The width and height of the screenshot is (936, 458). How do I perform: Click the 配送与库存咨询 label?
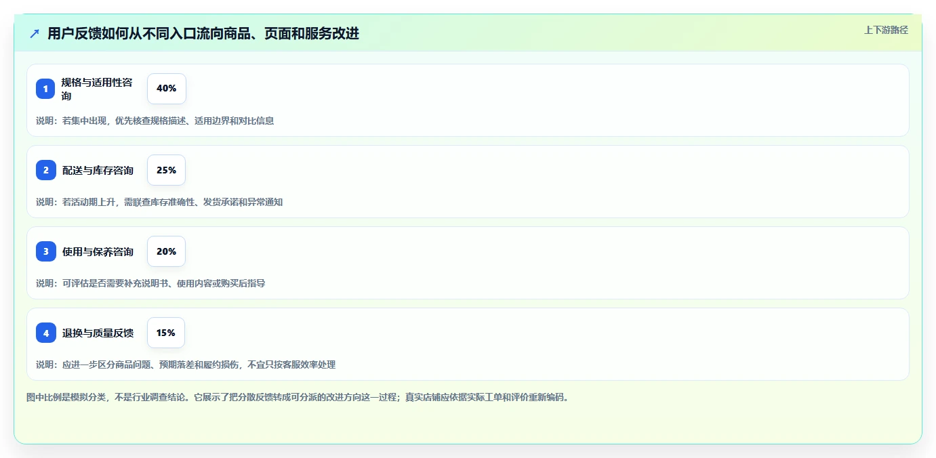(x=98, y=170)
